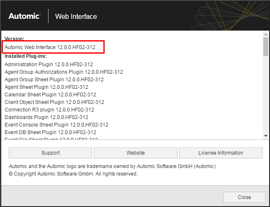
Task: Select Agent Sheet Plugin 12.0.0.HF02-312 entry
Action: pos(46,87)
